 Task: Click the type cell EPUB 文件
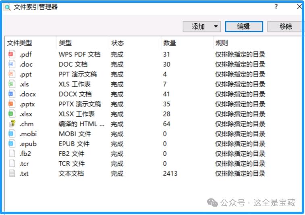point(74,144)
